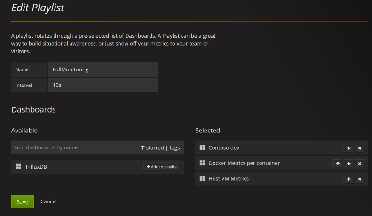Viewport: 372px width, 216px height.
Task: Remove Docker Metrics per container from playlist
Action: (359, 163)
